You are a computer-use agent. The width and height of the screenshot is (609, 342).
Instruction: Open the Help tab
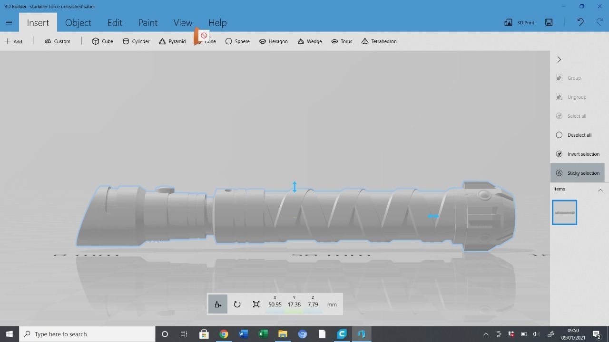pos(217,23)
